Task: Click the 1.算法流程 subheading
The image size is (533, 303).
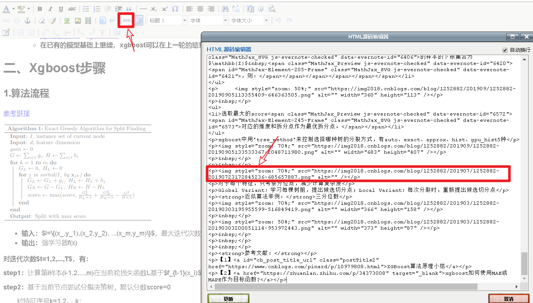Action: tap(26, 94)
